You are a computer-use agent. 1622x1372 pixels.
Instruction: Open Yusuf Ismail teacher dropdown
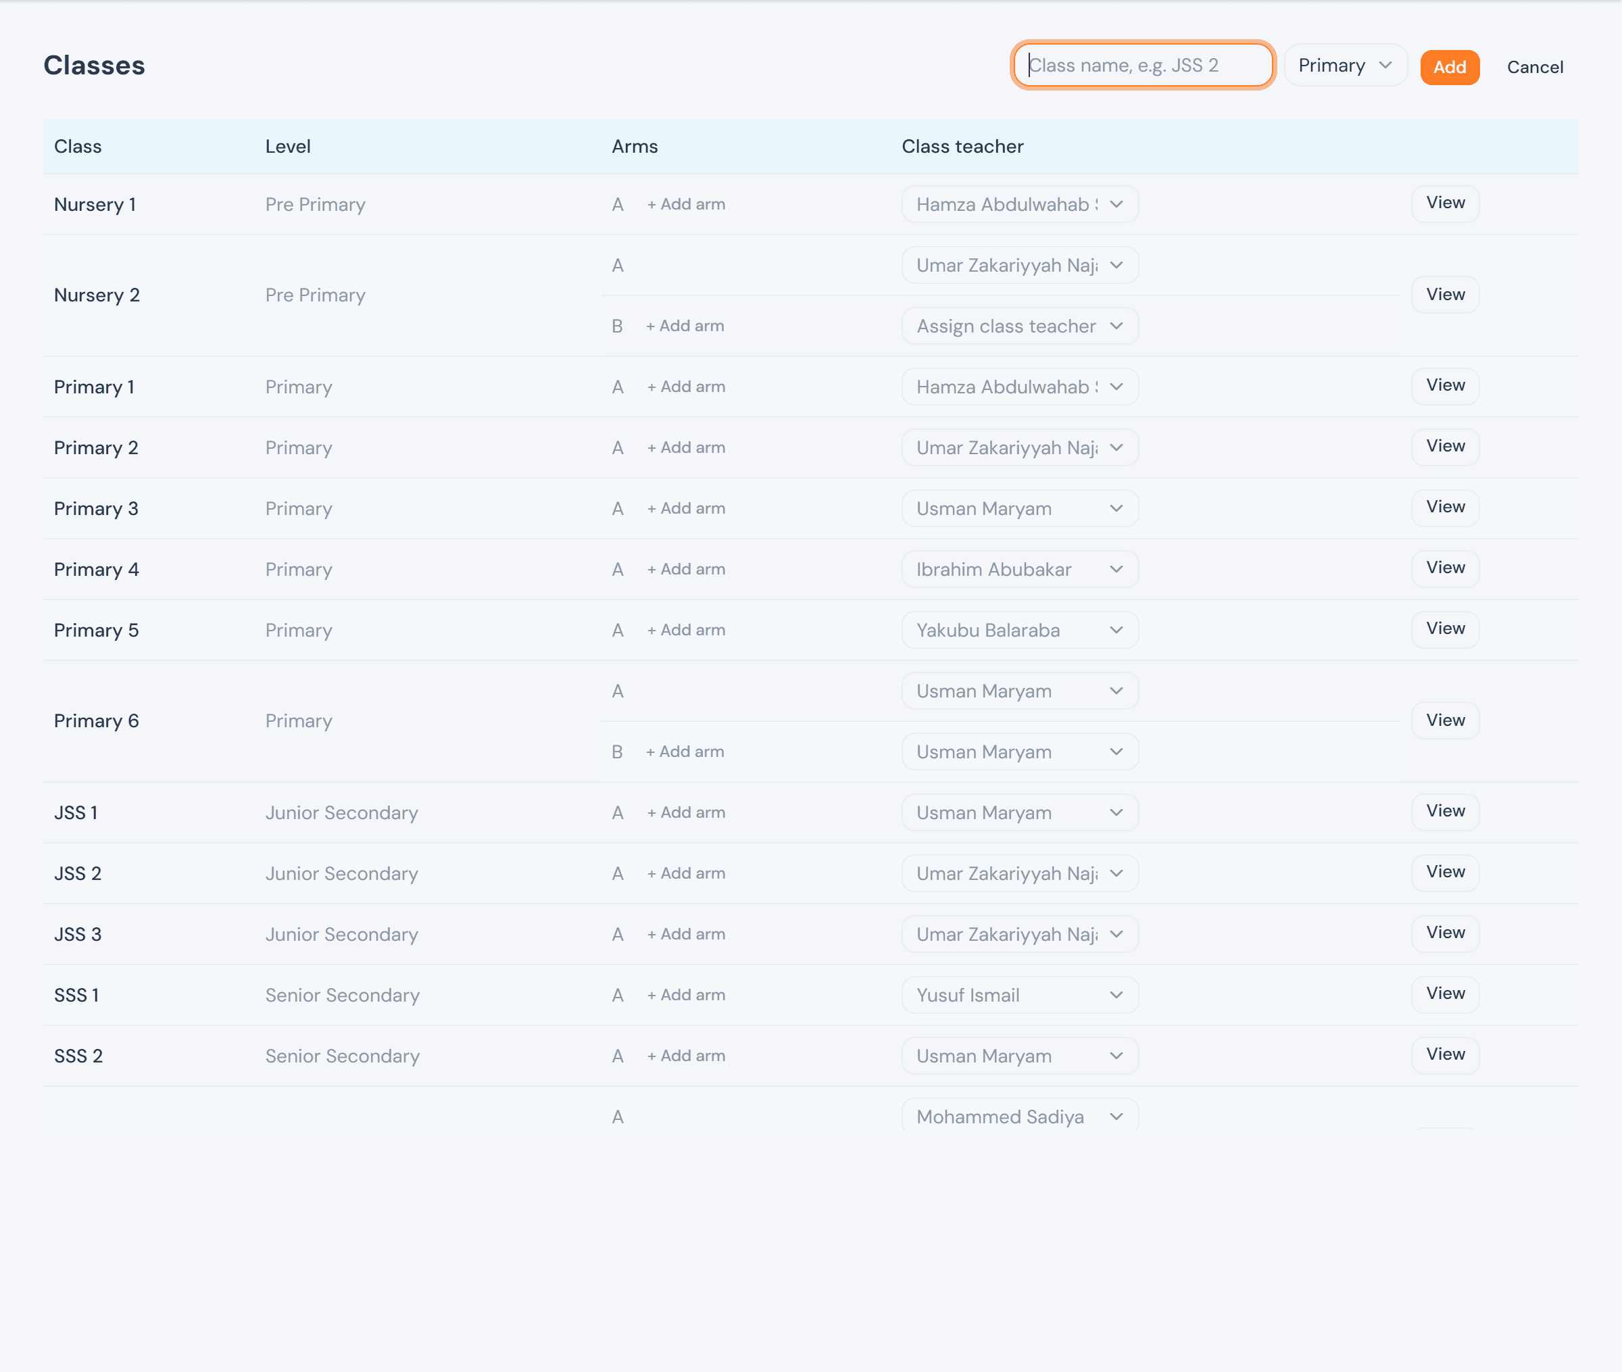tap(1019, 995)
